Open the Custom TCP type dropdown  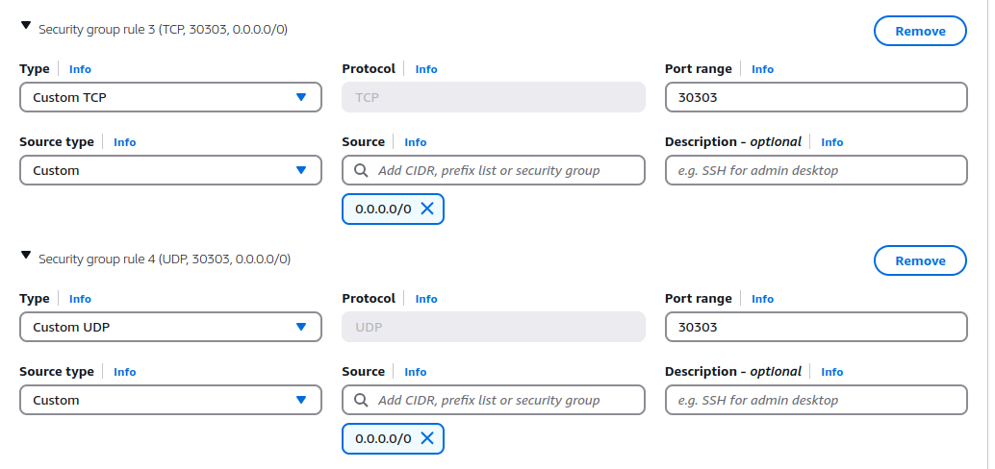coord(170,97)
